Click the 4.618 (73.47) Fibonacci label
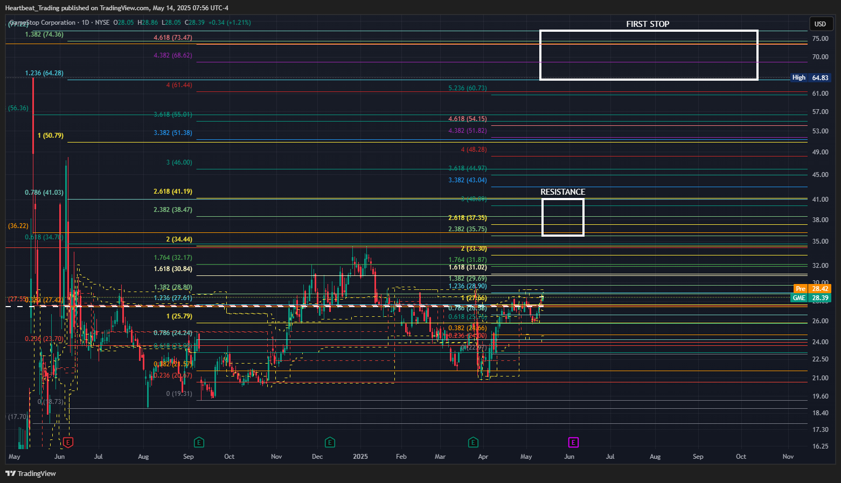This screenshot has height=483, width=841. (x=173, y=38)
